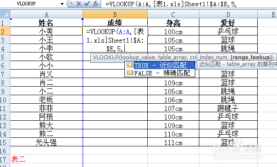277x167 pixels.
Task: Select column C header
Action: (x=173, y=14)
